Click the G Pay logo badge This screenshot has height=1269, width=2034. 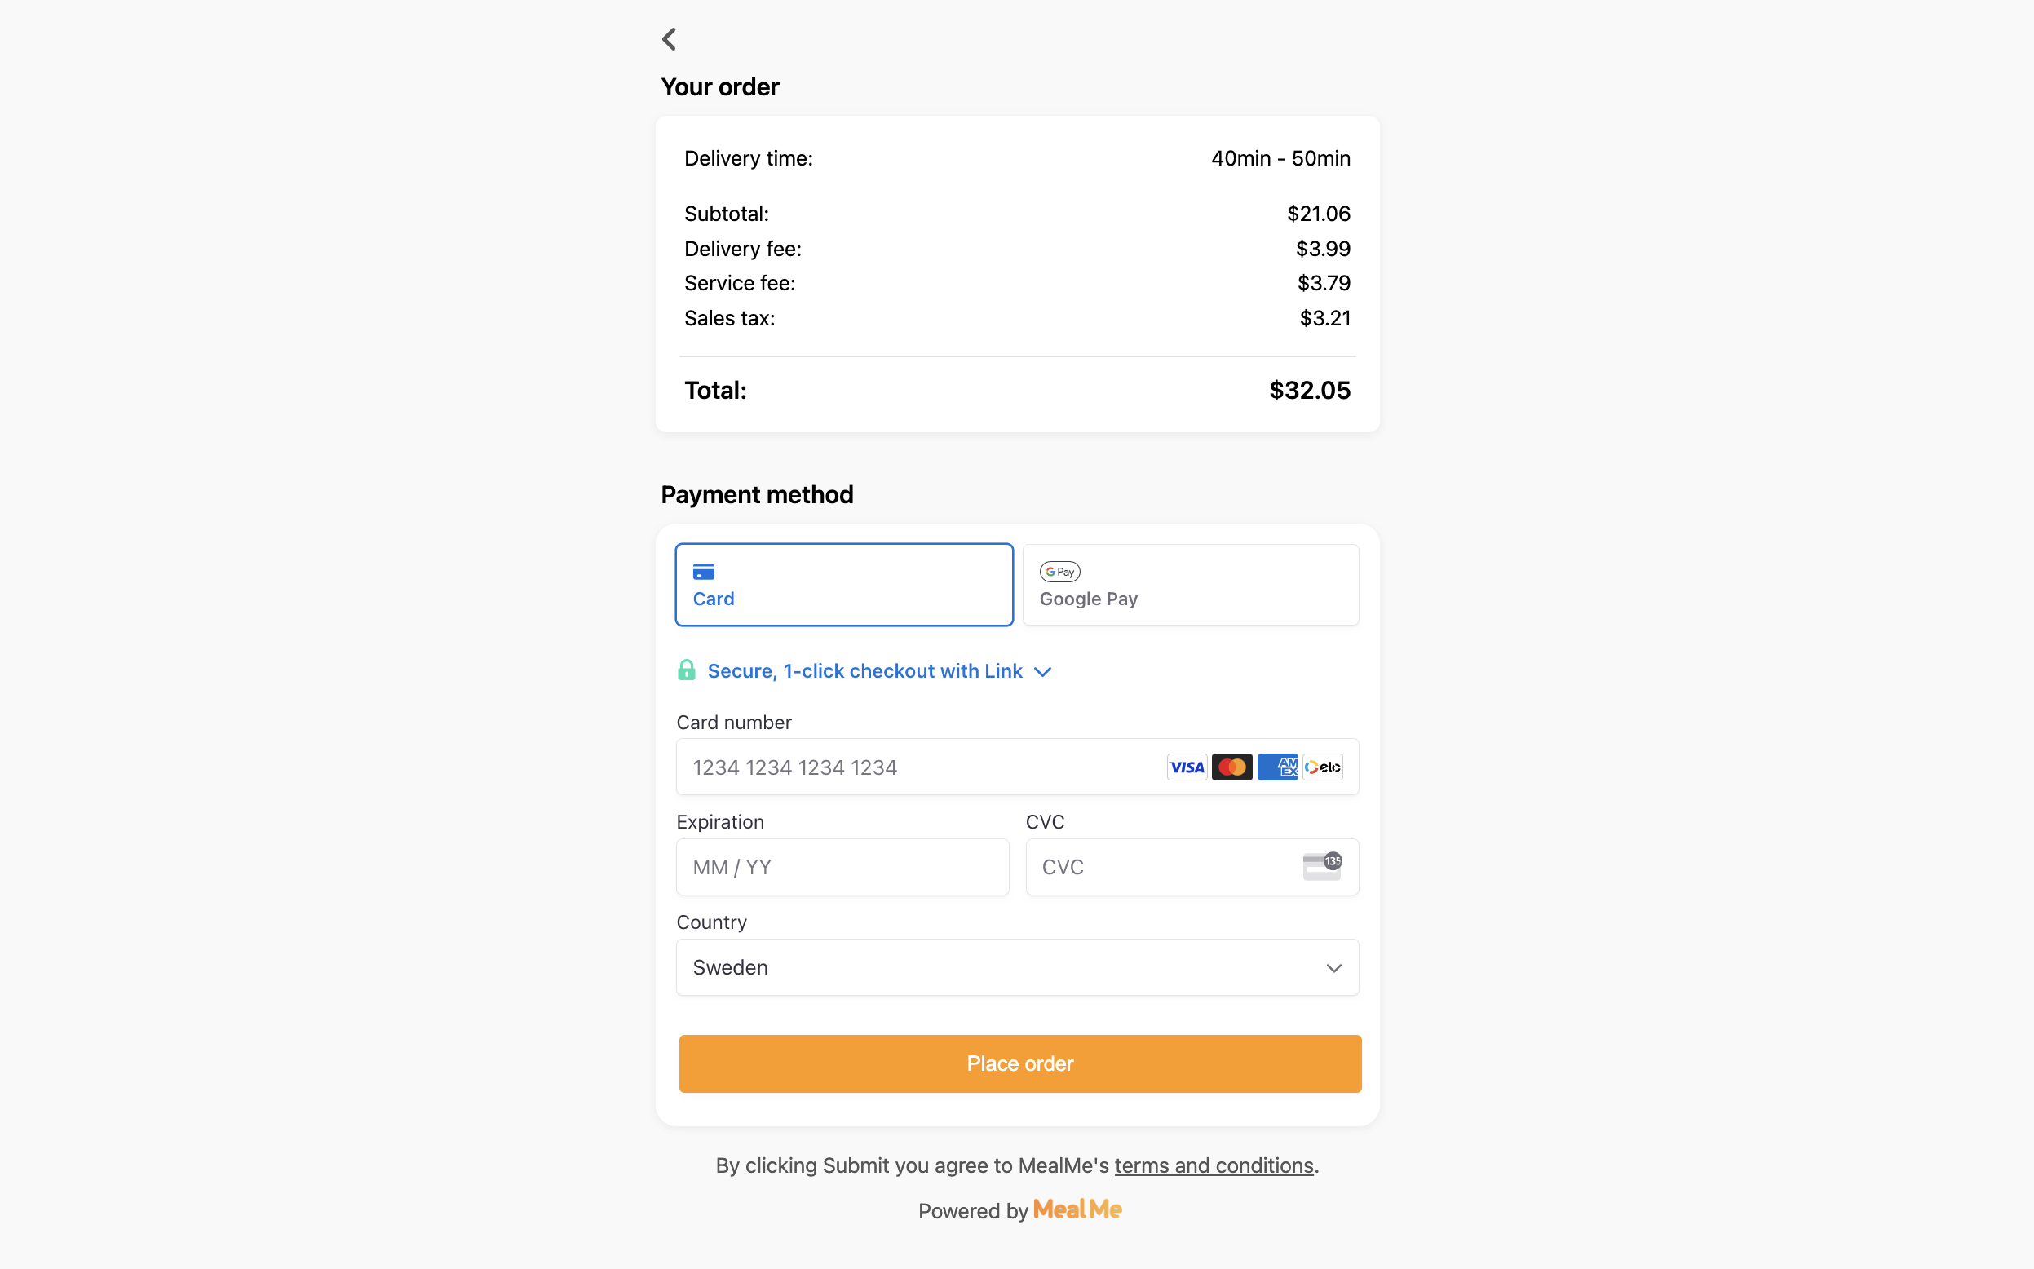1059,572
